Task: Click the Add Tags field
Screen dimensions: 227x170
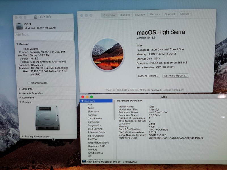Action: click(44, 36)
